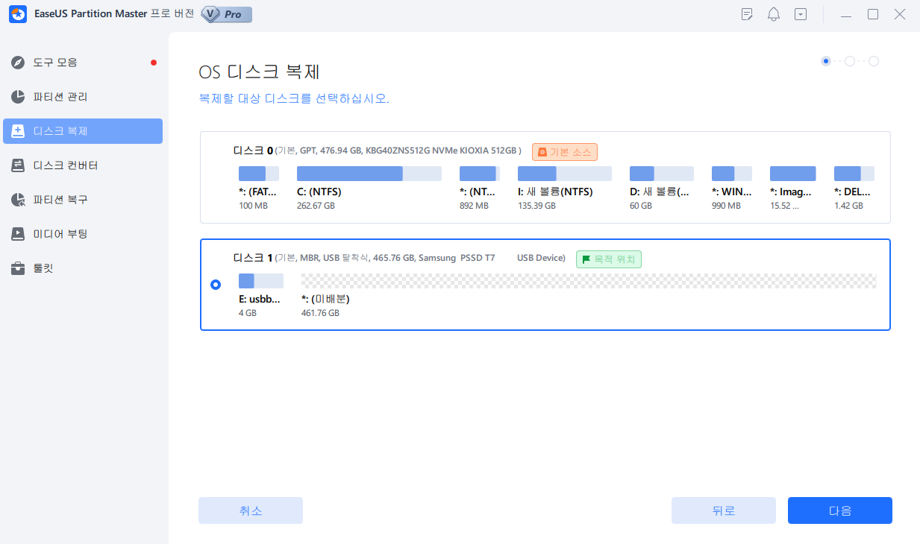Click the D: 새 볼륨 60 GB partition bar
920x544 pixels.
click(x=662, y=174)
